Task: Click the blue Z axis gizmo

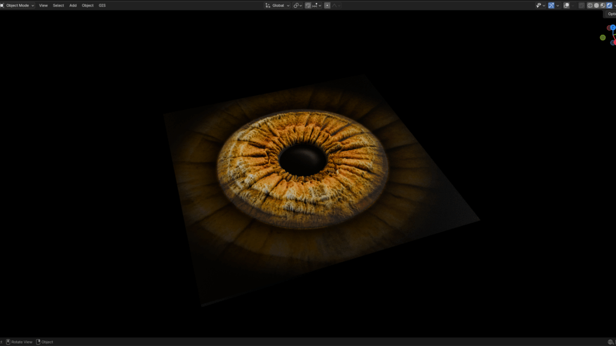Action: [x=612, y=28]
